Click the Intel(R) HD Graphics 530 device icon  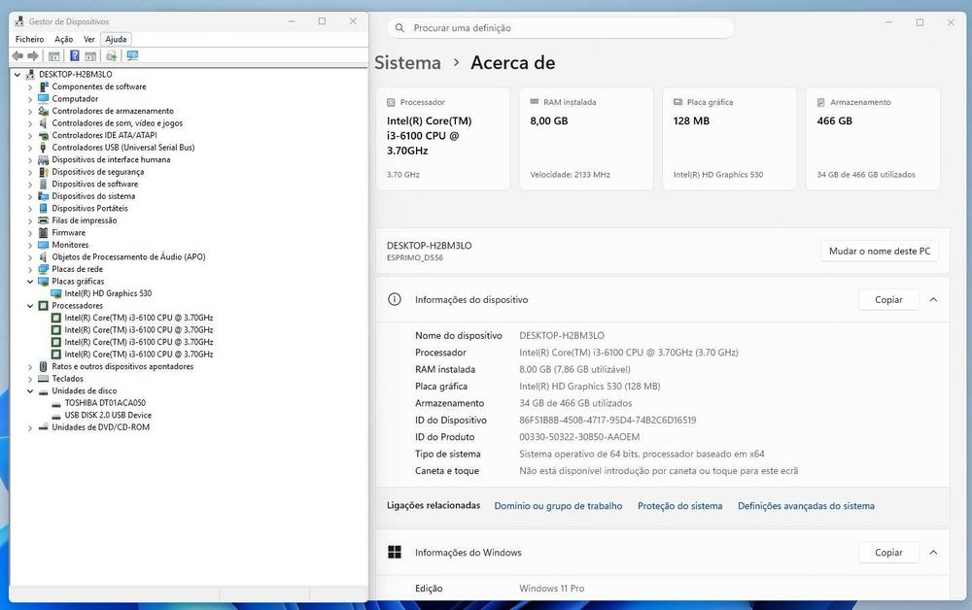click(56, 293)
